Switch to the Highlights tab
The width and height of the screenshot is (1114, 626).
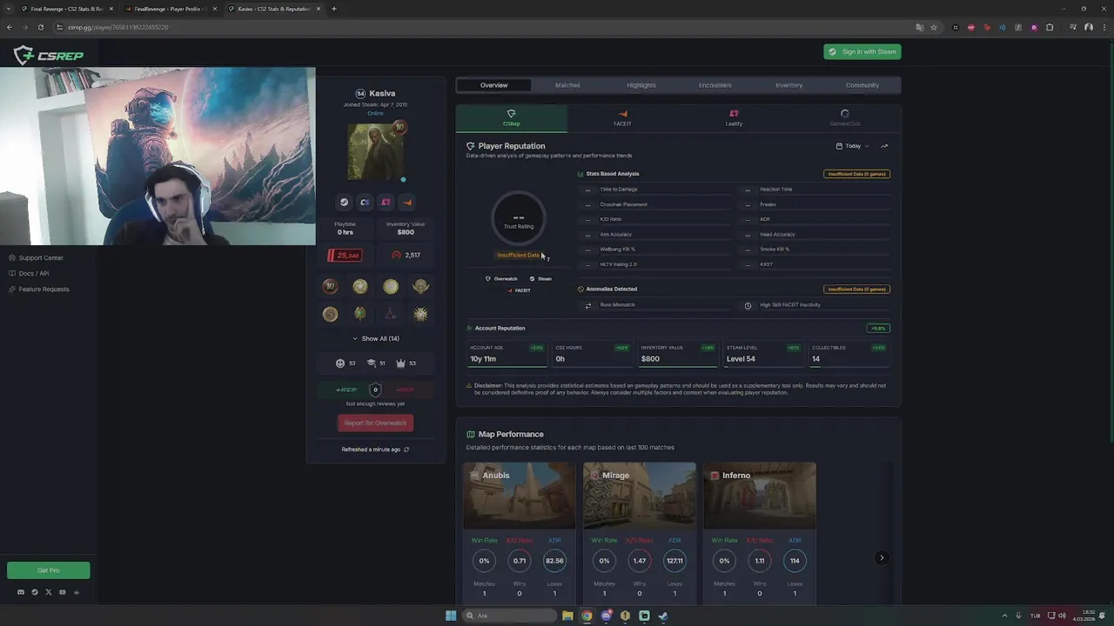coord(641,85)
